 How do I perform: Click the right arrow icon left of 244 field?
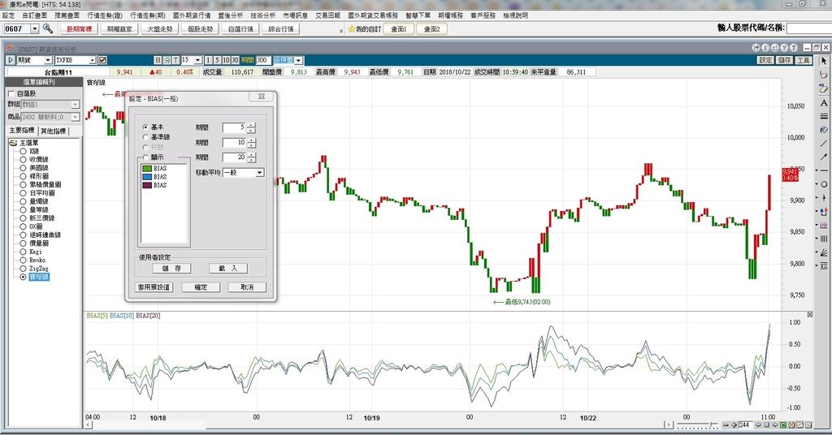734,425
